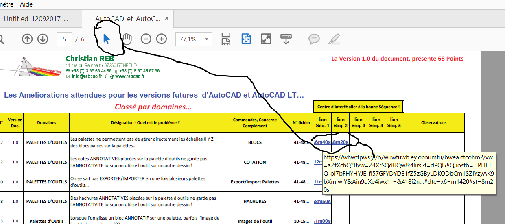This screenshot has width=505, height=224.
Task: Click the Domaines column header
Action: 47,122
